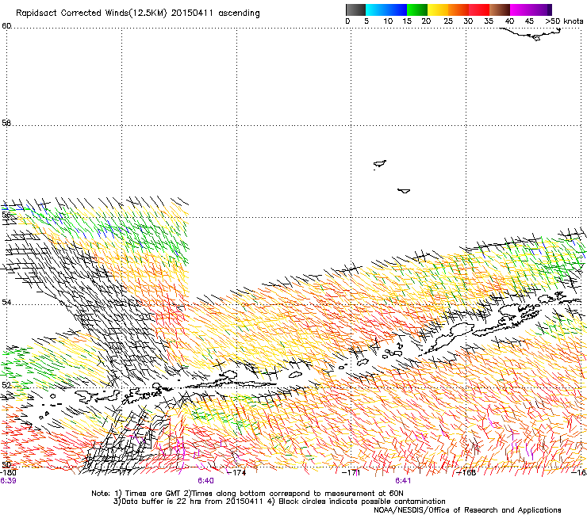This screenshot has width=587, height=515.
Task: Click the purple time label 6:39
Action: 8,481
